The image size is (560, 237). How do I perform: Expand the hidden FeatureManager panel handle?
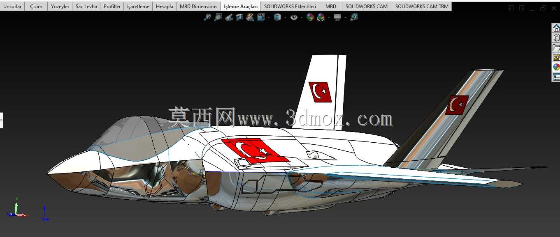(1, 120)
